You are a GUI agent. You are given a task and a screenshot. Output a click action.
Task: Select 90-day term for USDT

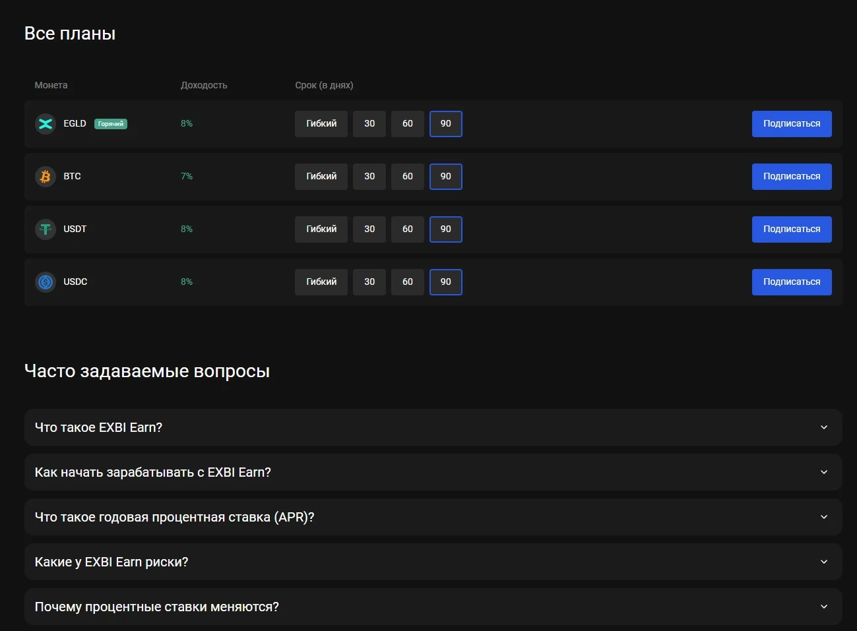(446, 229)
